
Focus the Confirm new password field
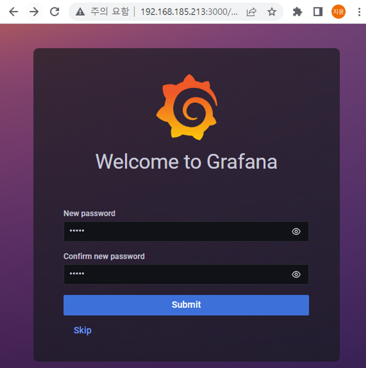pyautogui.click(x=186, y=274)
